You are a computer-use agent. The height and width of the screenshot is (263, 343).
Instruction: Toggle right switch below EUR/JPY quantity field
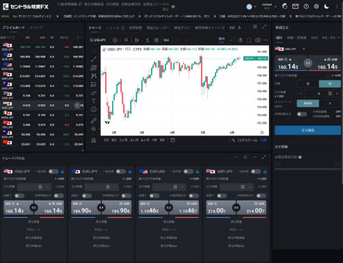coord(126,196)
